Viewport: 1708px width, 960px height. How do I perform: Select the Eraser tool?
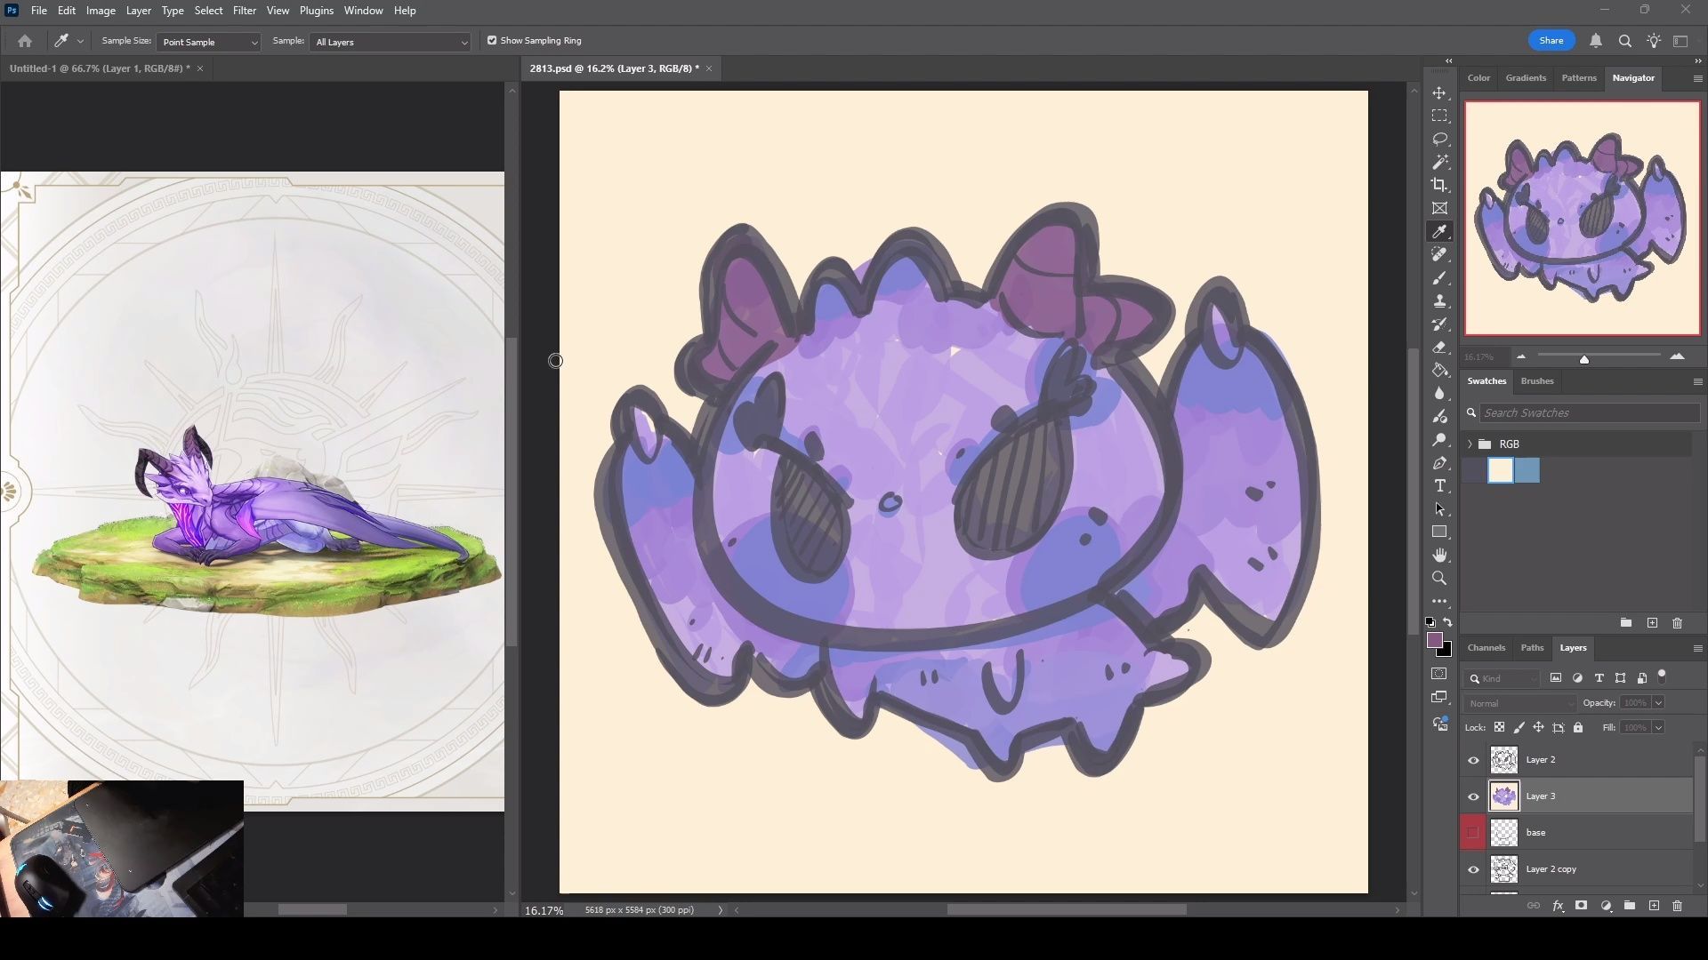click(1439, 348)
